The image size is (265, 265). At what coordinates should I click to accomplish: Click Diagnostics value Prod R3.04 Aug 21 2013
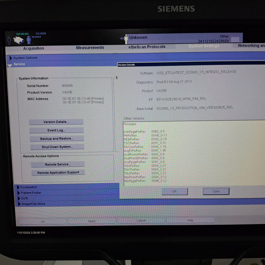174,82
